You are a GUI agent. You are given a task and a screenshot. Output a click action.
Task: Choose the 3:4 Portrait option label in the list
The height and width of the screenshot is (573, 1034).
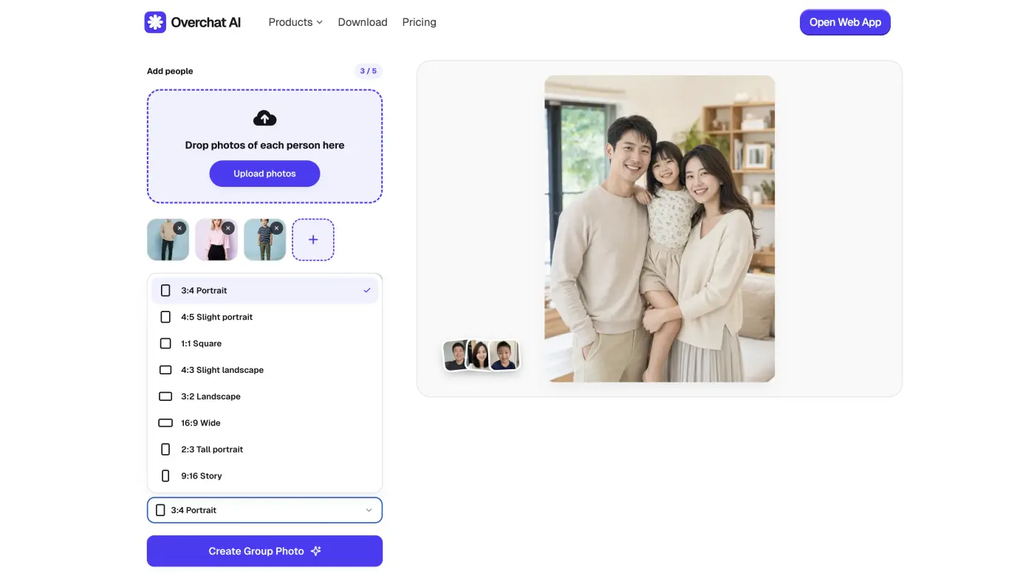pos(204,290)
